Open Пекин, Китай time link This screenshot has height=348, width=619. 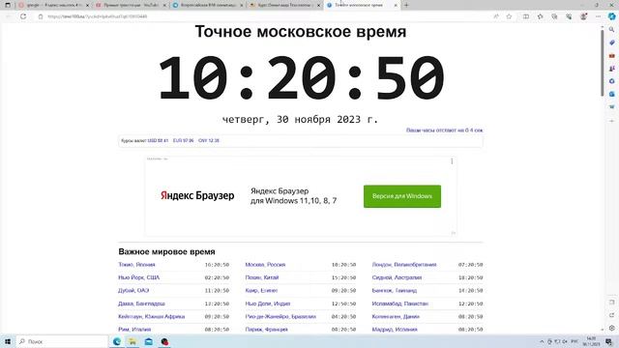pos(262,277)
